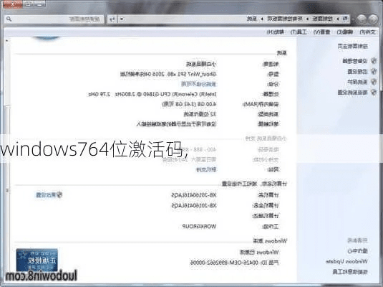Select the pen and touch availability text
This screenshot has height=287, width=383.
point(176,124)
